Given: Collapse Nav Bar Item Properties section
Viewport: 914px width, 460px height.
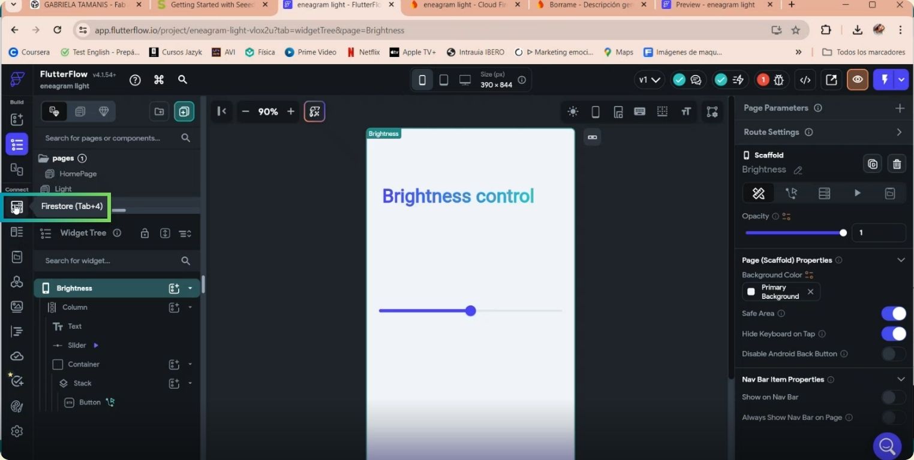Looking at the screenshot, I should coord(900,379).
